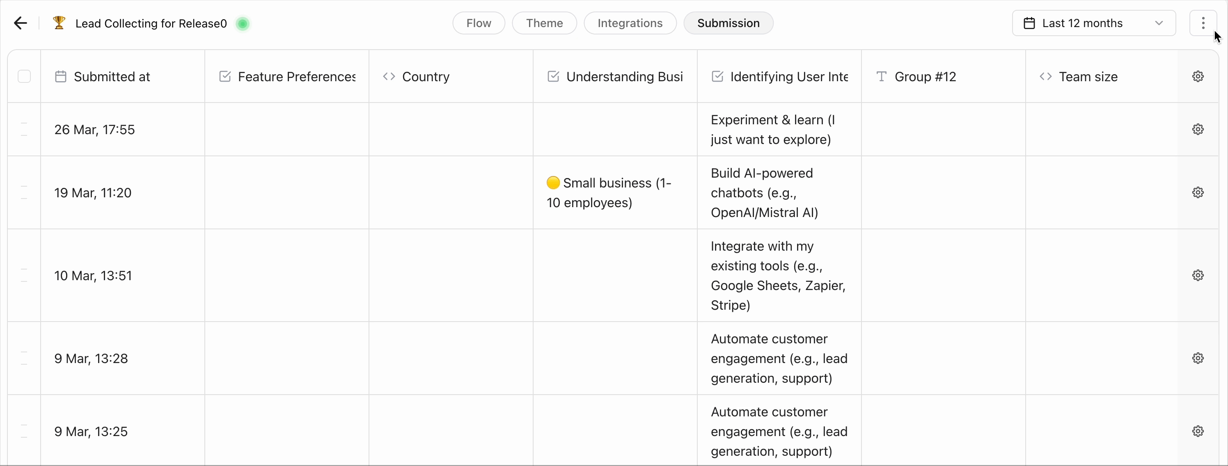1228x466 pixels.
Task: Switch to the Integrations tab
Action: point(630,23)
